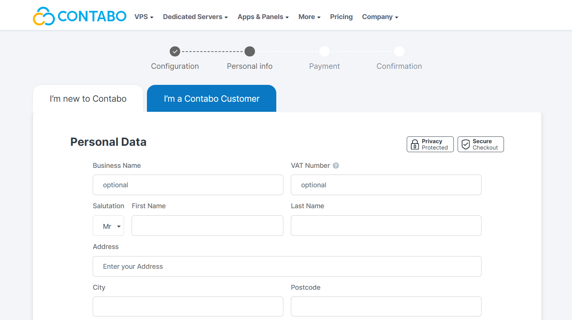The image size is (572, 320).
Task: Click the Contabo cloud logo
Action: click(79, 16)
